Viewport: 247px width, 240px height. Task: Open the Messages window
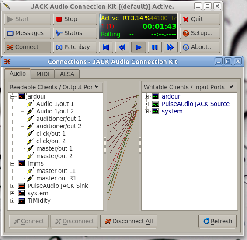(x=28, y=33)
